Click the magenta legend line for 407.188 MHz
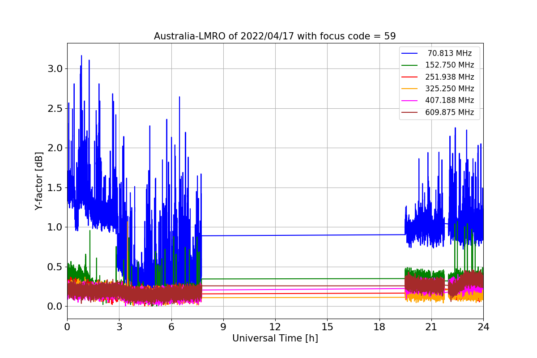Viewport: 537px width, 358px height. coord(410,101)
